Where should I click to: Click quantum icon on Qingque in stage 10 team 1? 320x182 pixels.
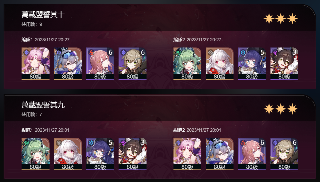click(x=123, y=52)
